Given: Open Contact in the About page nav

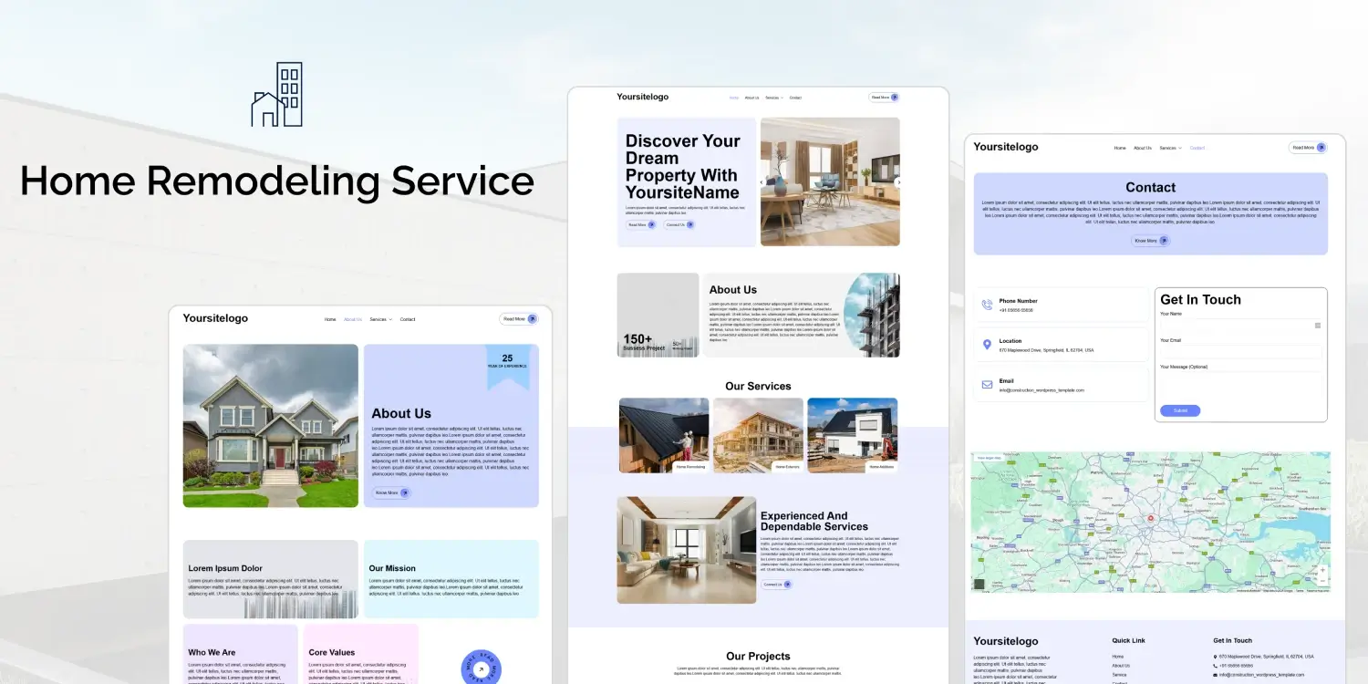Looking at the screenshot, I should [x=408, y=319].
